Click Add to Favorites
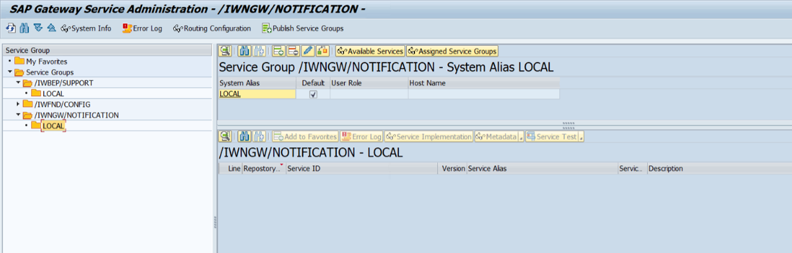 [x=305, y=136]
